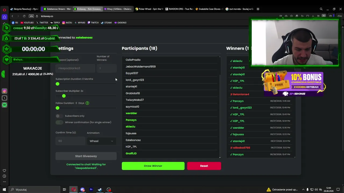Switch to Estebanosz Stream tab
Viewport: 344px width, 193px height.
(x=58, y=9)
